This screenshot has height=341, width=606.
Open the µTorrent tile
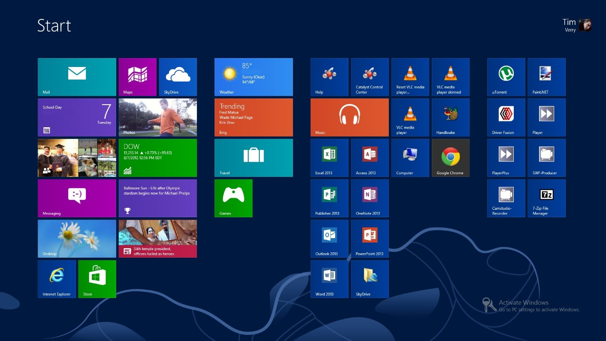point(506,77)
